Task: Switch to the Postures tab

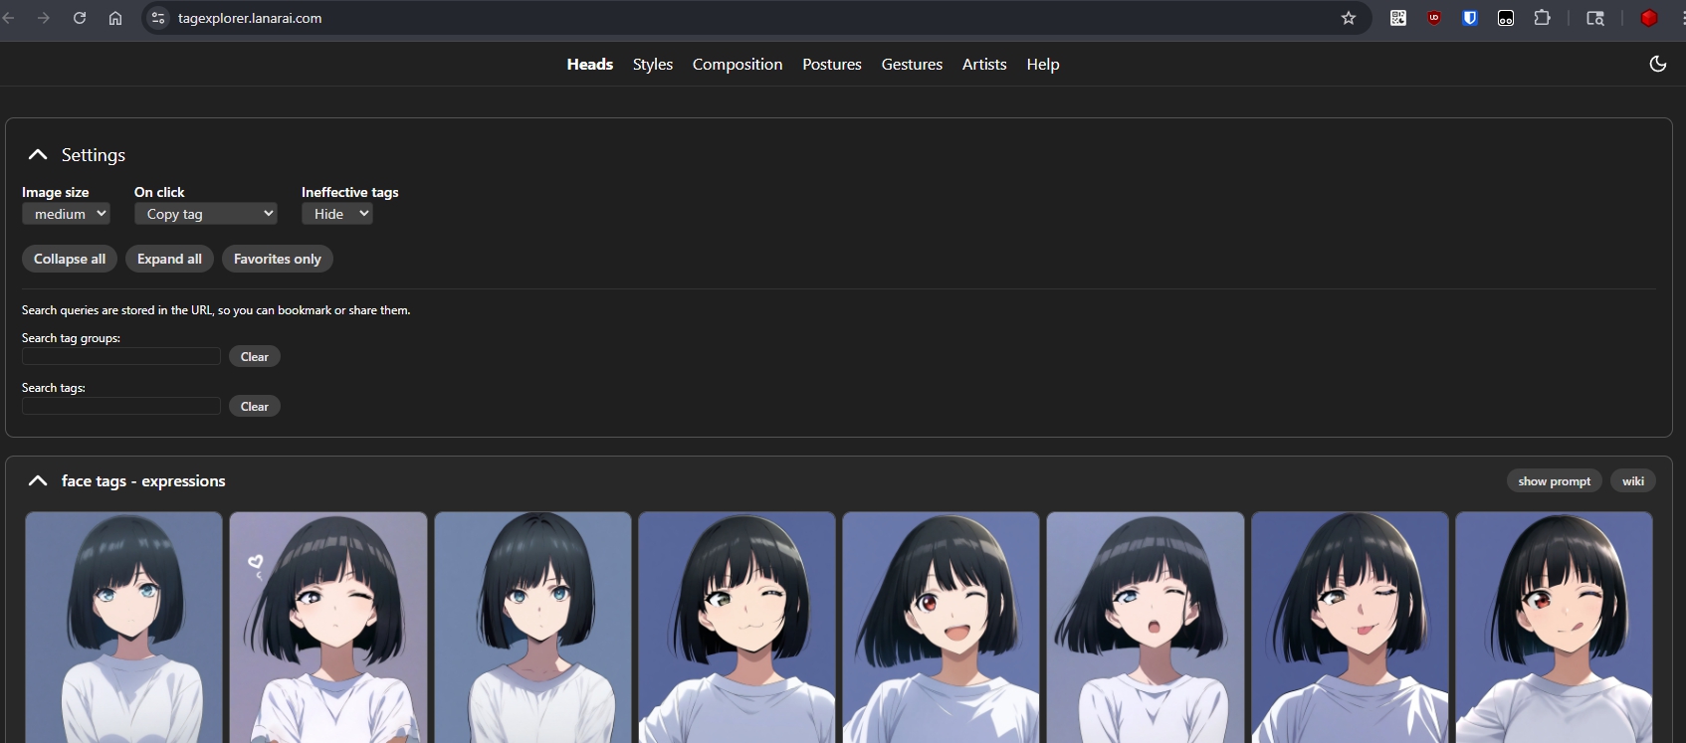Action: point(832,64)
